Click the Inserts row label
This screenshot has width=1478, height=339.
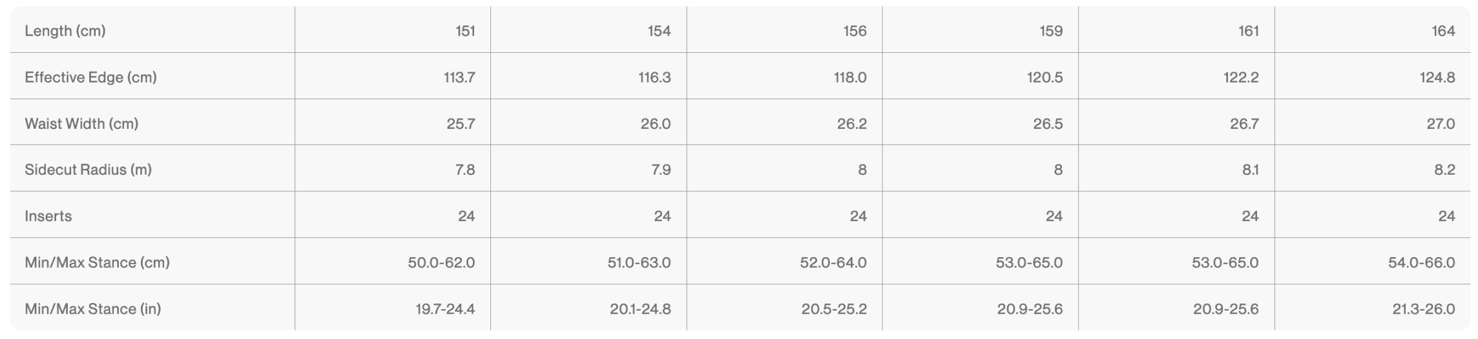[x=48, y=216]
